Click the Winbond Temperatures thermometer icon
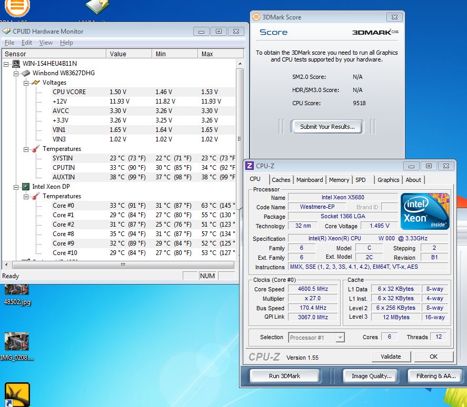The width and height of the screenshot is (467, 407). 35,149
